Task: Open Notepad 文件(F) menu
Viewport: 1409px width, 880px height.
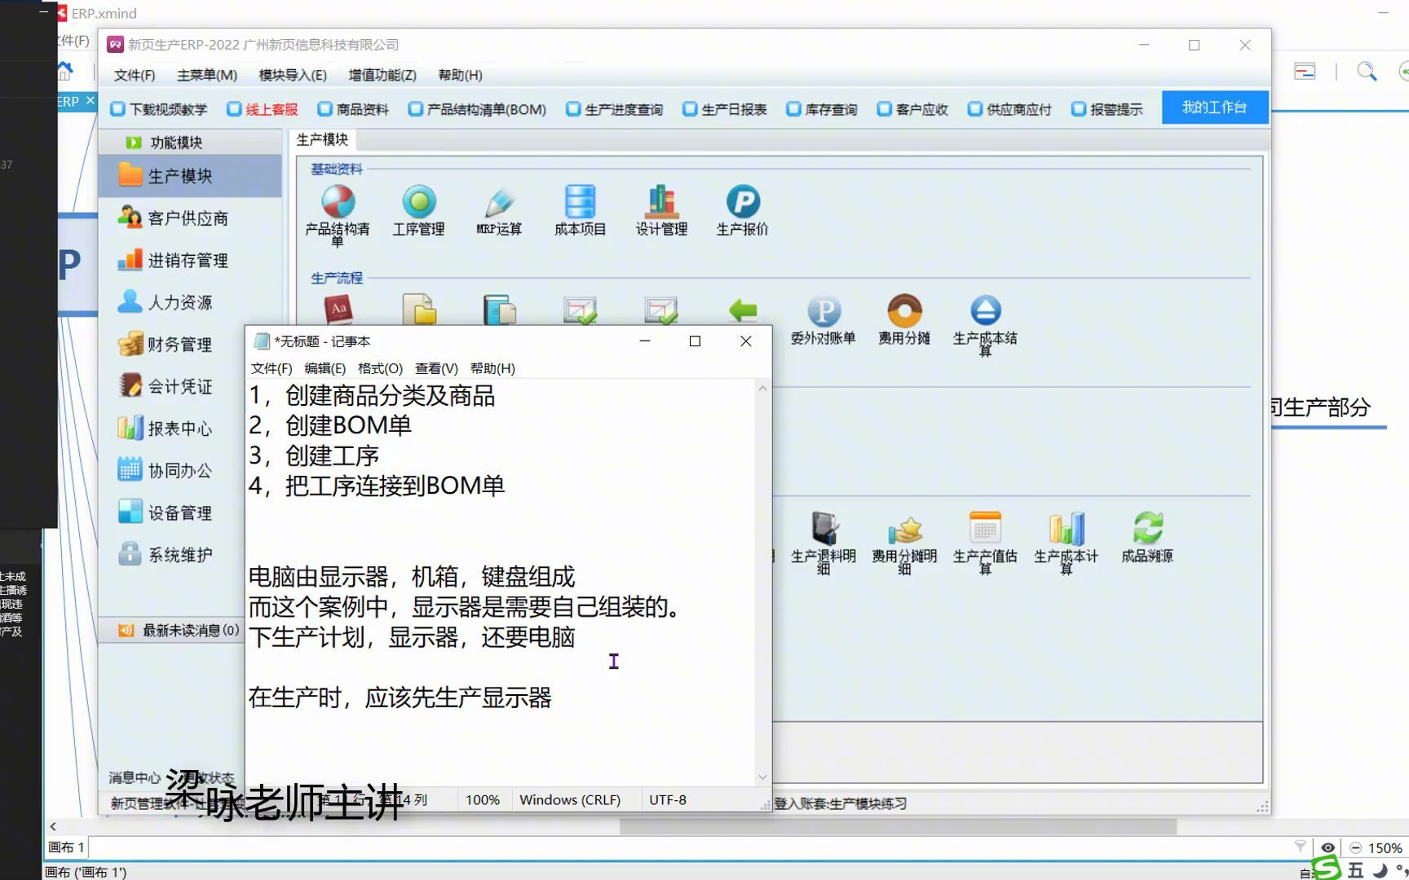Action: point(272,368)
